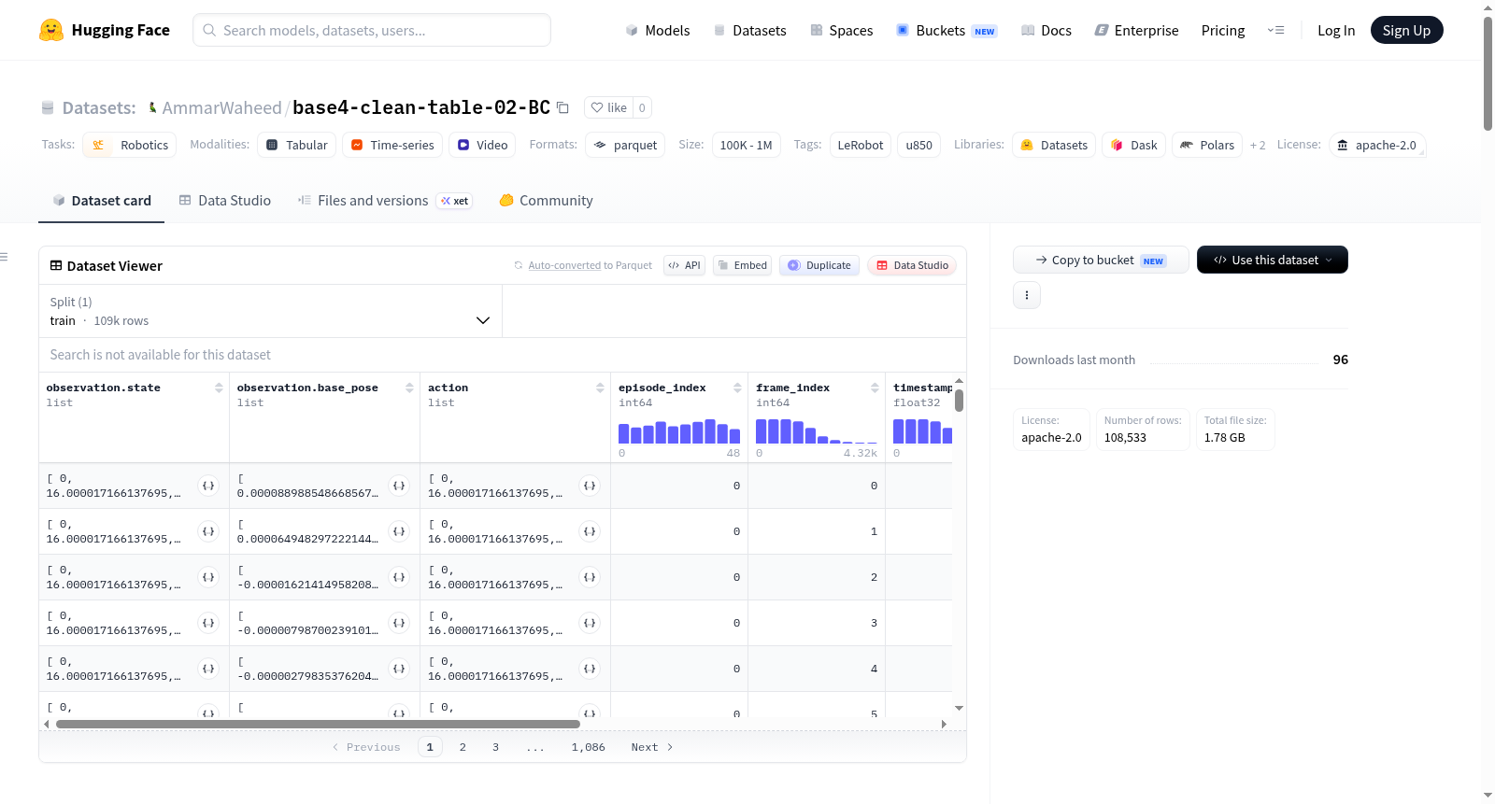Go to Models in the navigation
Viewport: 1495px width, 804px height.
pyautogui.click(x=658, y=30)
